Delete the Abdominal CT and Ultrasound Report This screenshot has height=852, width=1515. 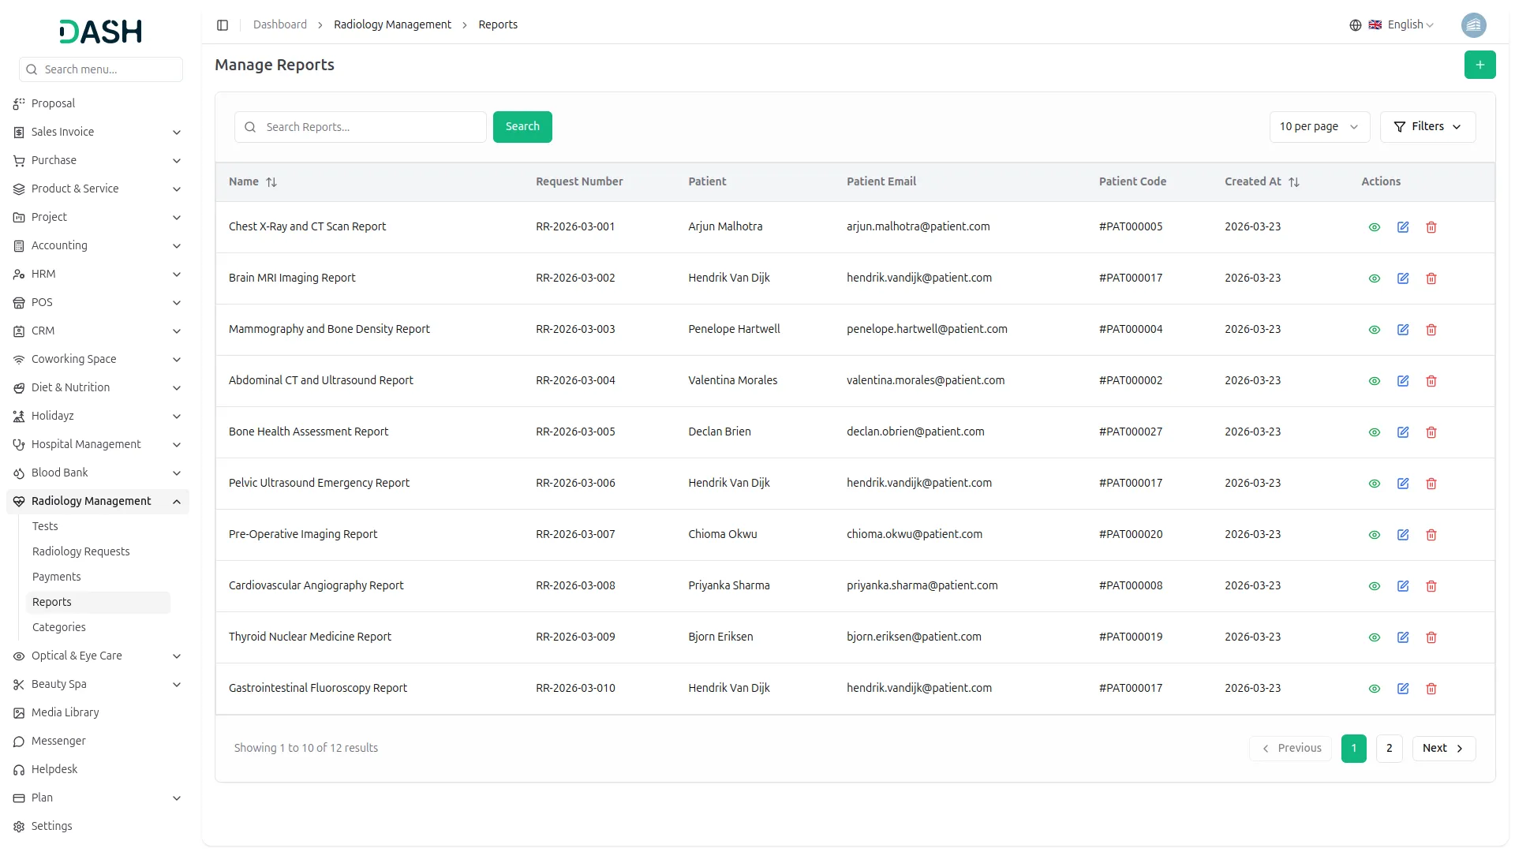click(x=1431, y=381)
